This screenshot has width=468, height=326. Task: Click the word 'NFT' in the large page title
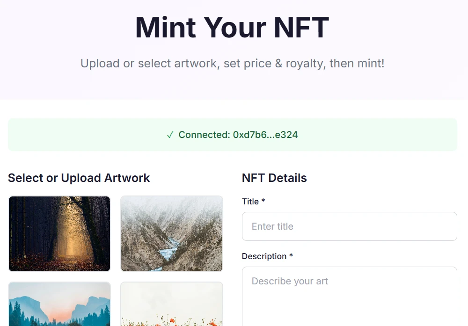(x=301, y=27)
